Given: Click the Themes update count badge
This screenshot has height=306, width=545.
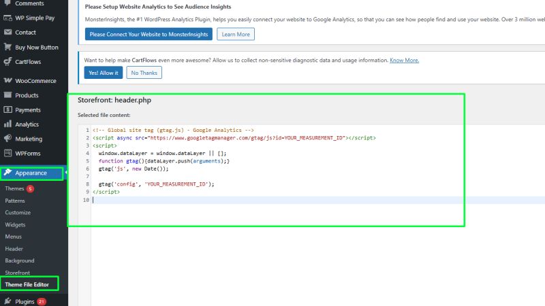Looking at the screenshot, I should tap(30, 188).
